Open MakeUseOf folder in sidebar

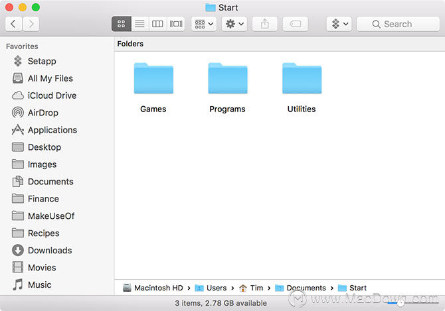[43, 216]
